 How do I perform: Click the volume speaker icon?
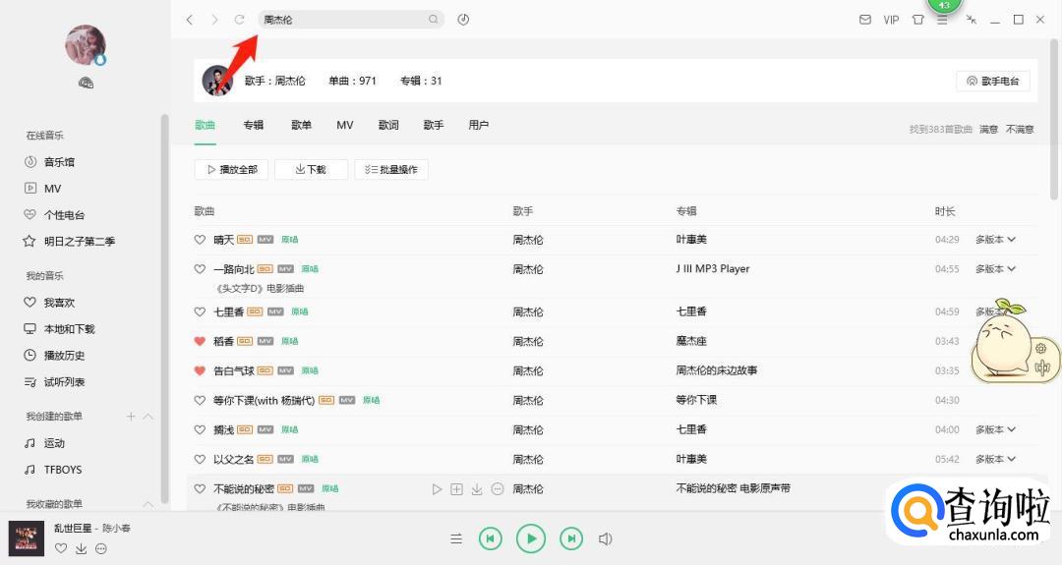[606, 539]
